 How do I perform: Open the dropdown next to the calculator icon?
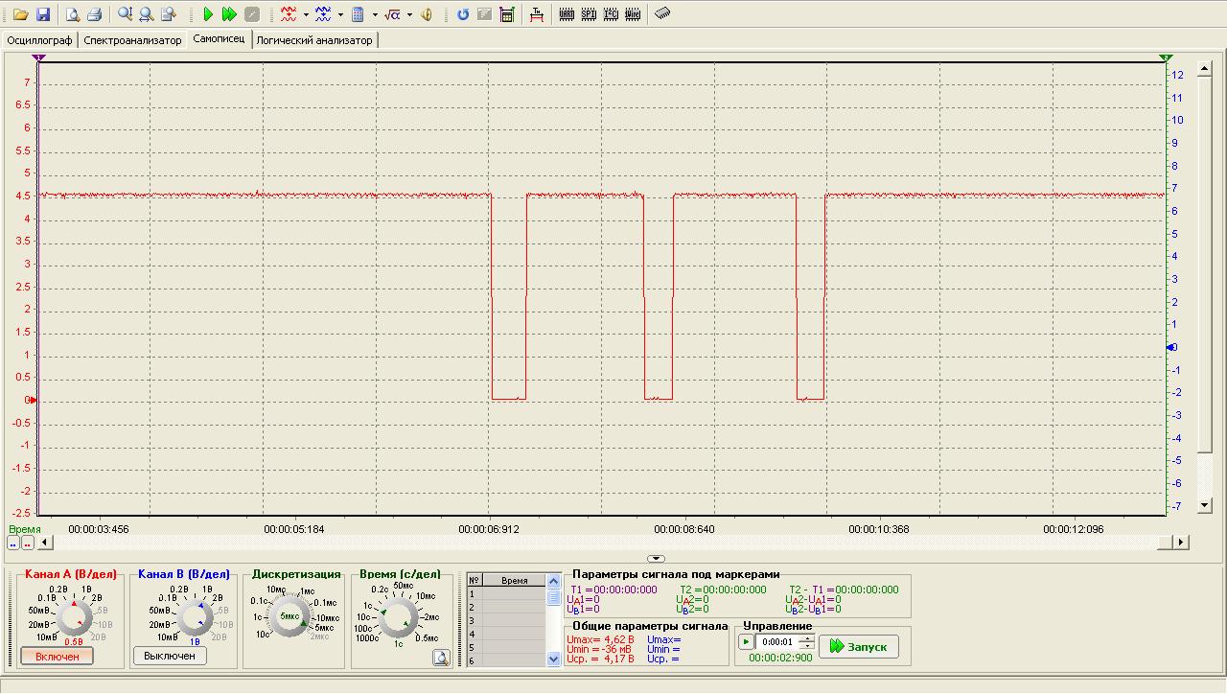coord(375,14)
